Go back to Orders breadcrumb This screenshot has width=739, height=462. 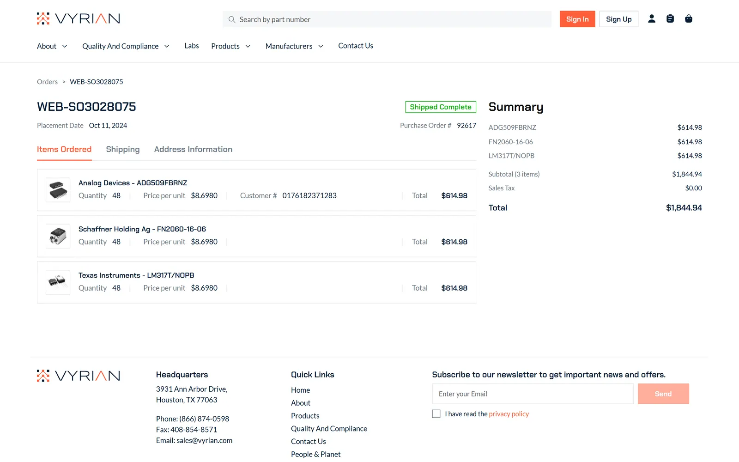pos(48,82)
